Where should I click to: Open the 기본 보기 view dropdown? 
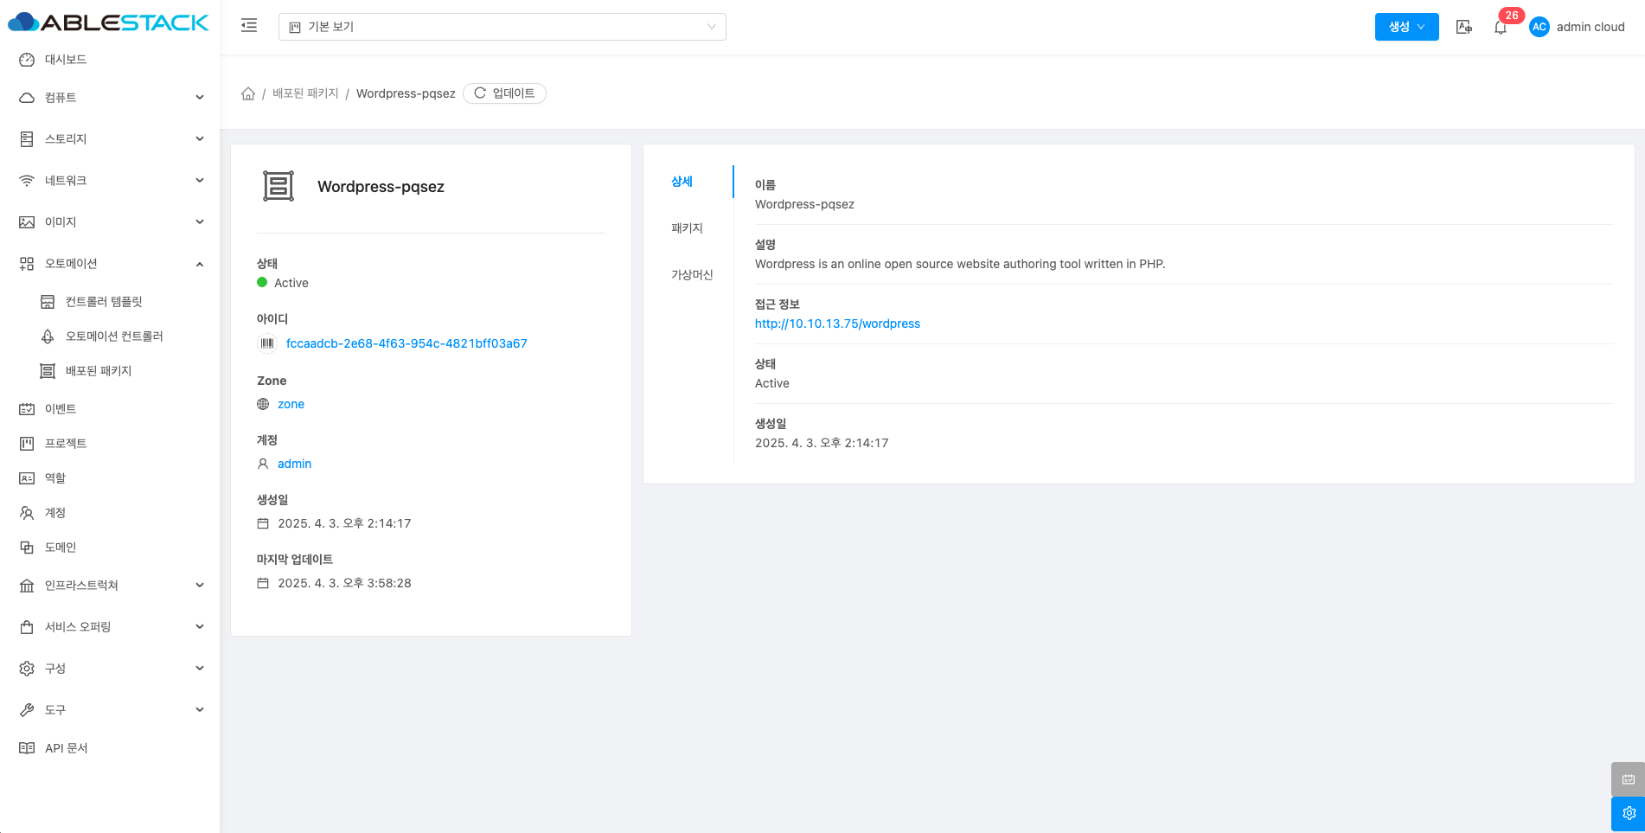click(502, 27)
